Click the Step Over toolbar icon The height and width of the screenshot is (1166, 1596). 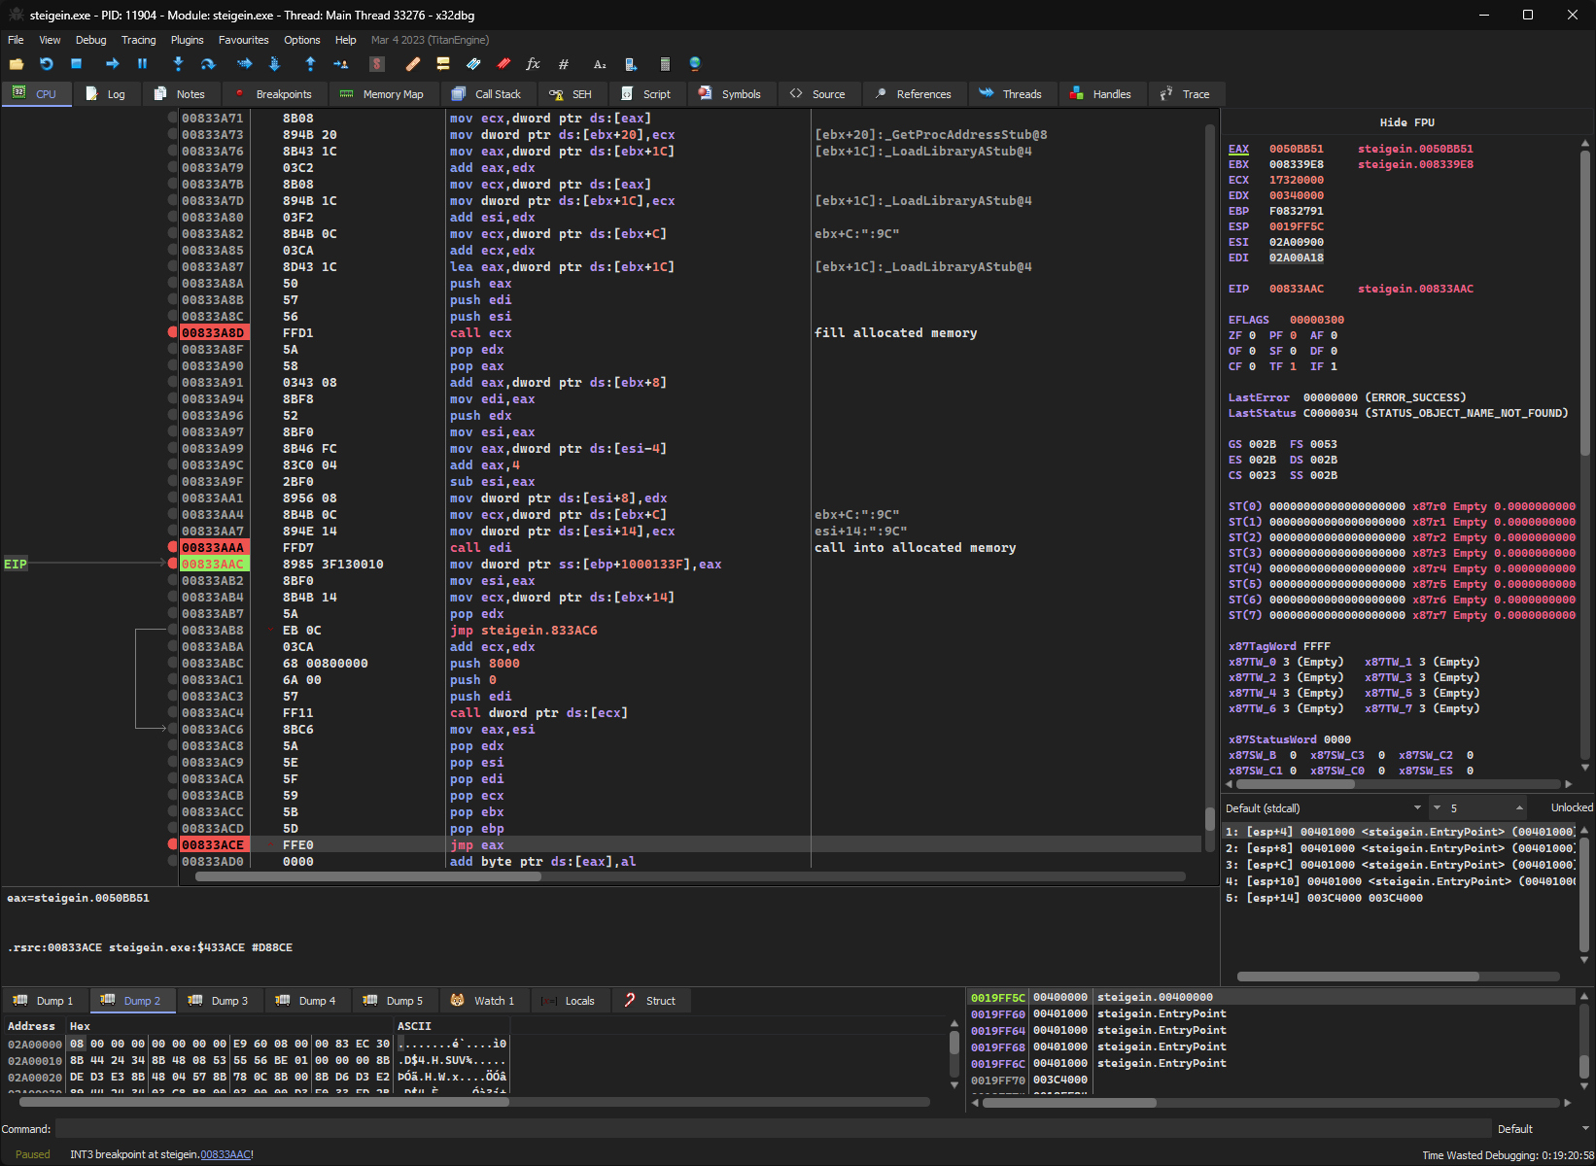[x=208, y=64]
